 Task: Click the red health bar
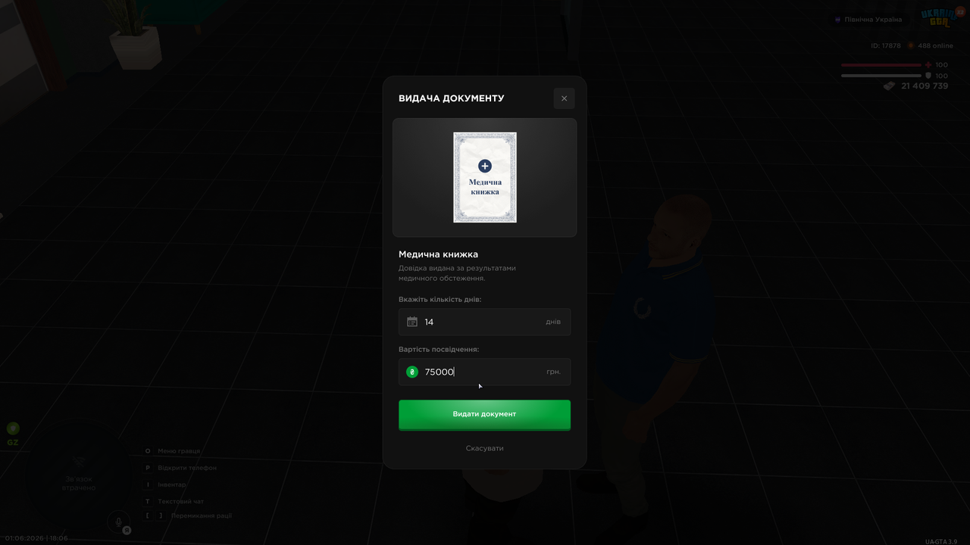(881, 65)
